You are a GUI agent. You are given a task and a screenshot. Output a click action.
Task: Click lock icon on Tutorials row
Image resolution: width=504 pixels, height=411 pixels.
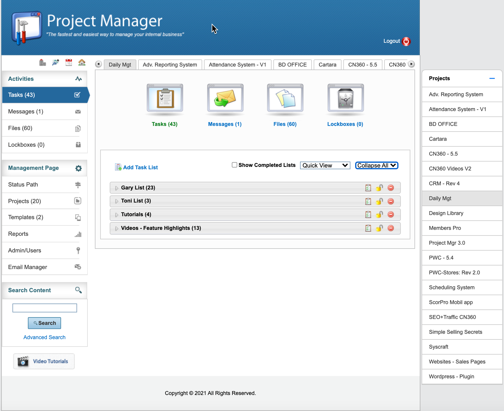tap(379, 214)
